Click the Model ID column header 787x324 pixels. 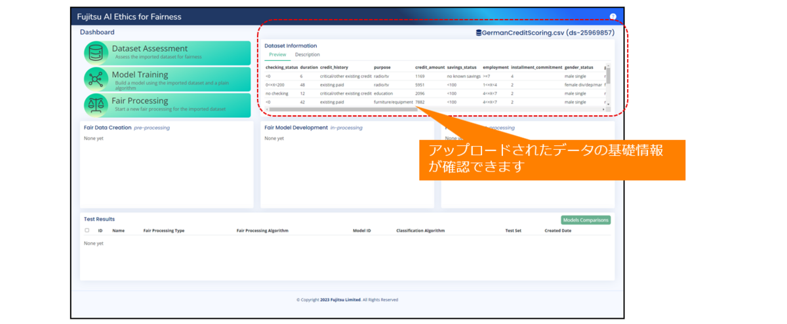pyautogui.click(x=362, y=231)
